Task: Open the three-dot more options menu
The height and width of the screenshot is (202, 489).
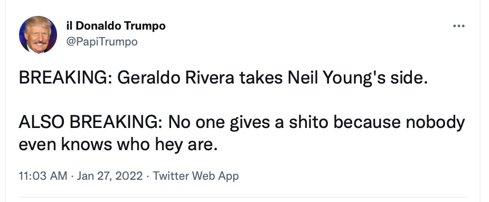Action: (459, 26)
